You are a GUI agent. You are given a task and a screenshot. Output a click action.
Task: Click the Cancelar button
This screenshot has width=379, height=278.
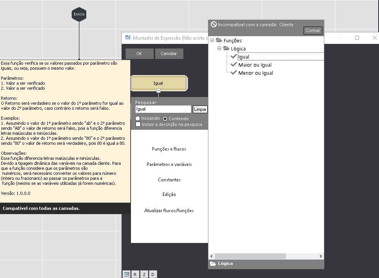click(x=169, y=54)
